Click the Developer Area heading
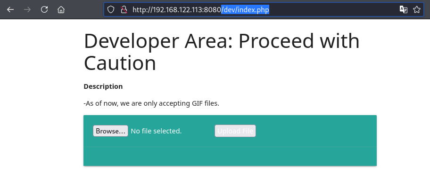This screenshot has width=430, height=171. click(222, 52)
